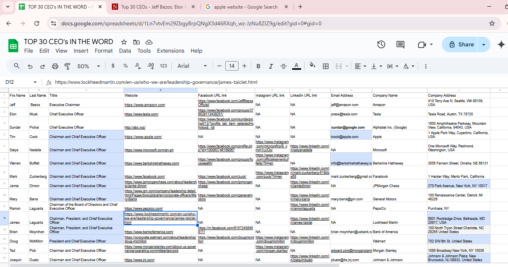This screenshot has width=508, height=267.
Task: Print the spreadsheet
Action: tap(55, 66)
